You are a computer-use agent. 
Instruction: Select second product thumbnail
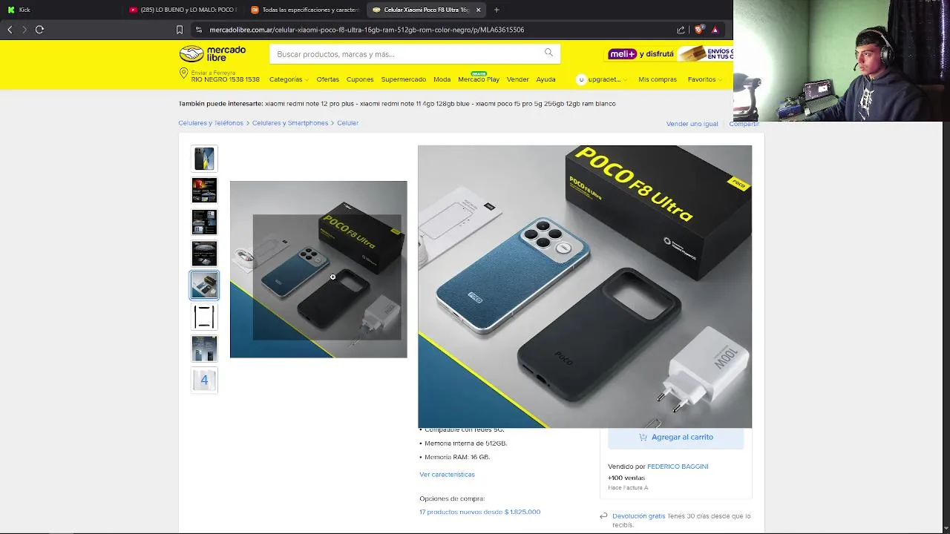click(x=204, y=191)
